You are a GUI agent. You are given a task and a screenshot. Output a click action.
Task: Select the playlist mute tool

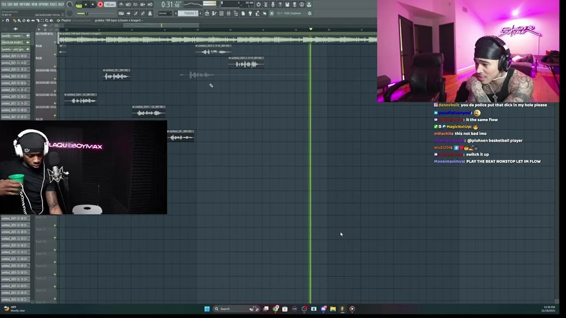click(x=28, y=20)
